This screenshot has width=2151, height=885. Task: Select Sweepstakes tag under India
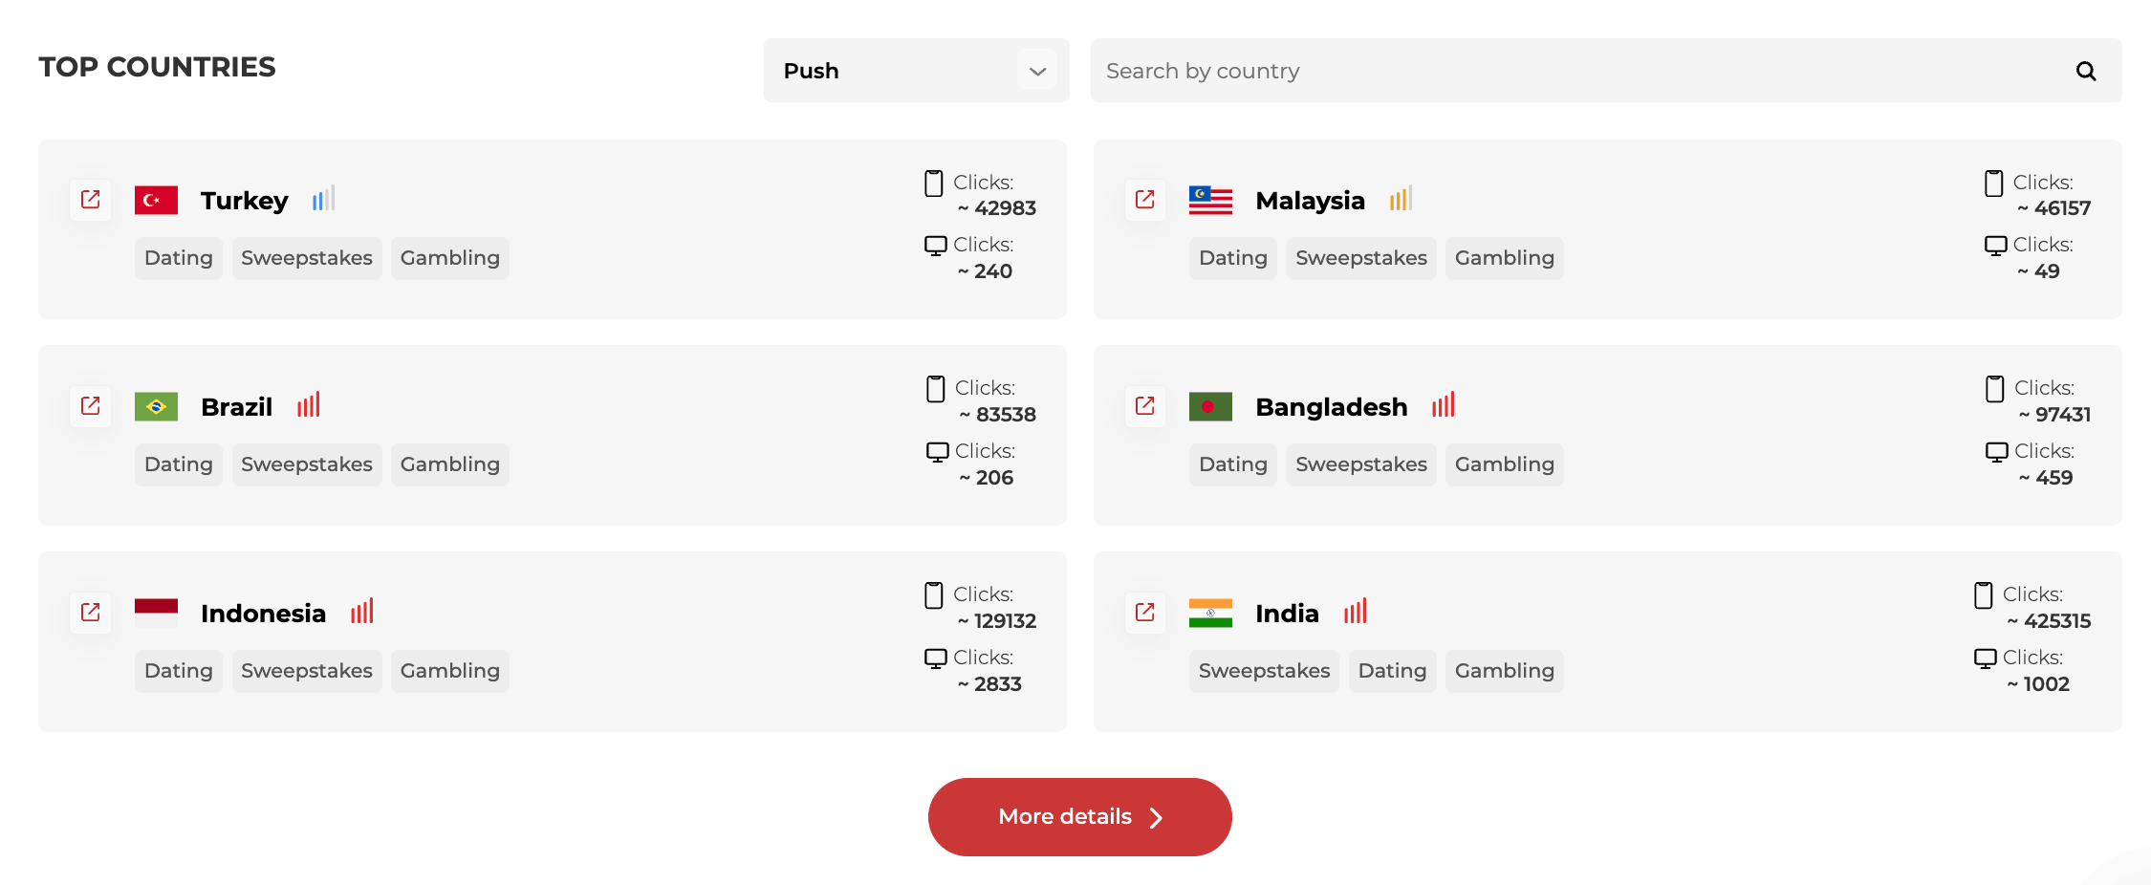tap(1264, 671)
